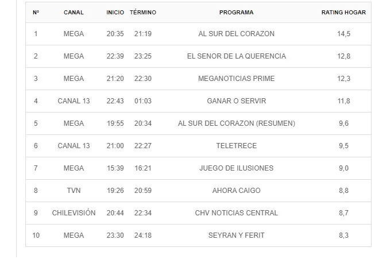379x259 pixels.
Task: Click the INICIO column header
Action: pos(115,12)
